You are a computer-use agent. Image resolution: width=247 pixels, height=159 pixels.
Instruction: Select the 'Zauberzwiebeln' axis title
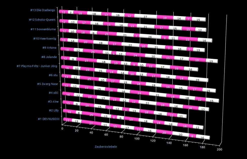point(106,146)
